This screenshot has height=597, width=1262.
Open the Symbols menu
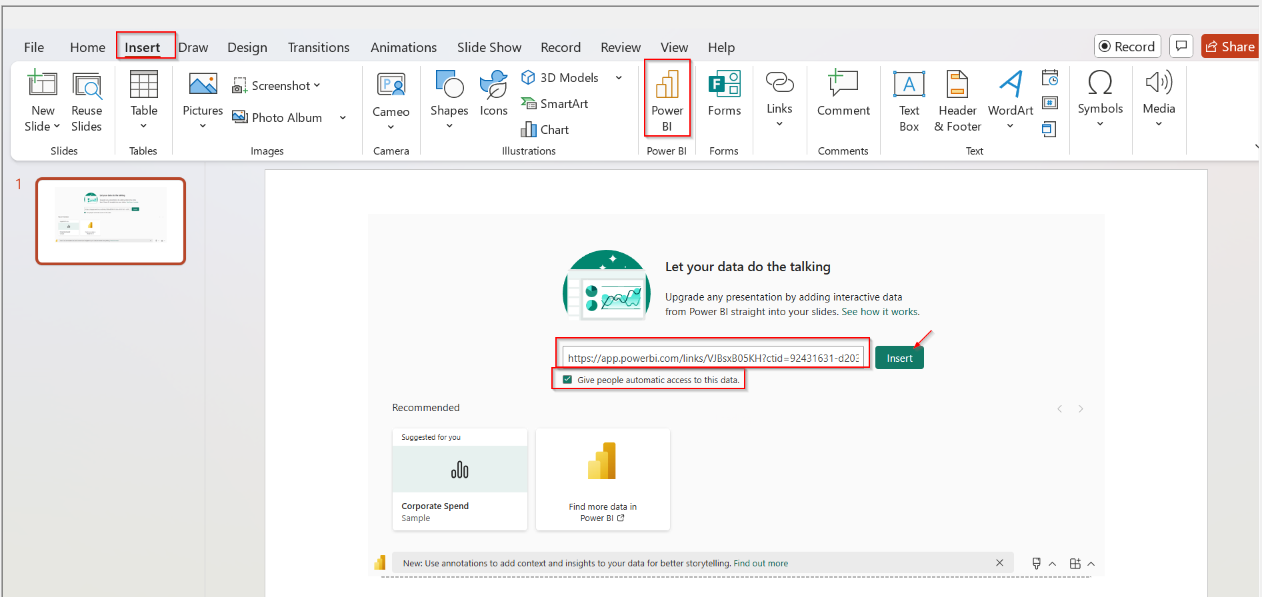(x=1100, y=97)
